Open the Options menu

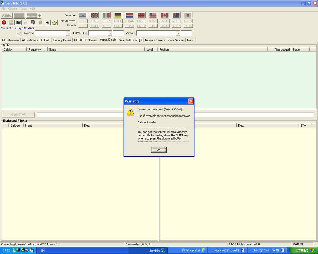click(x=13, y=9)
